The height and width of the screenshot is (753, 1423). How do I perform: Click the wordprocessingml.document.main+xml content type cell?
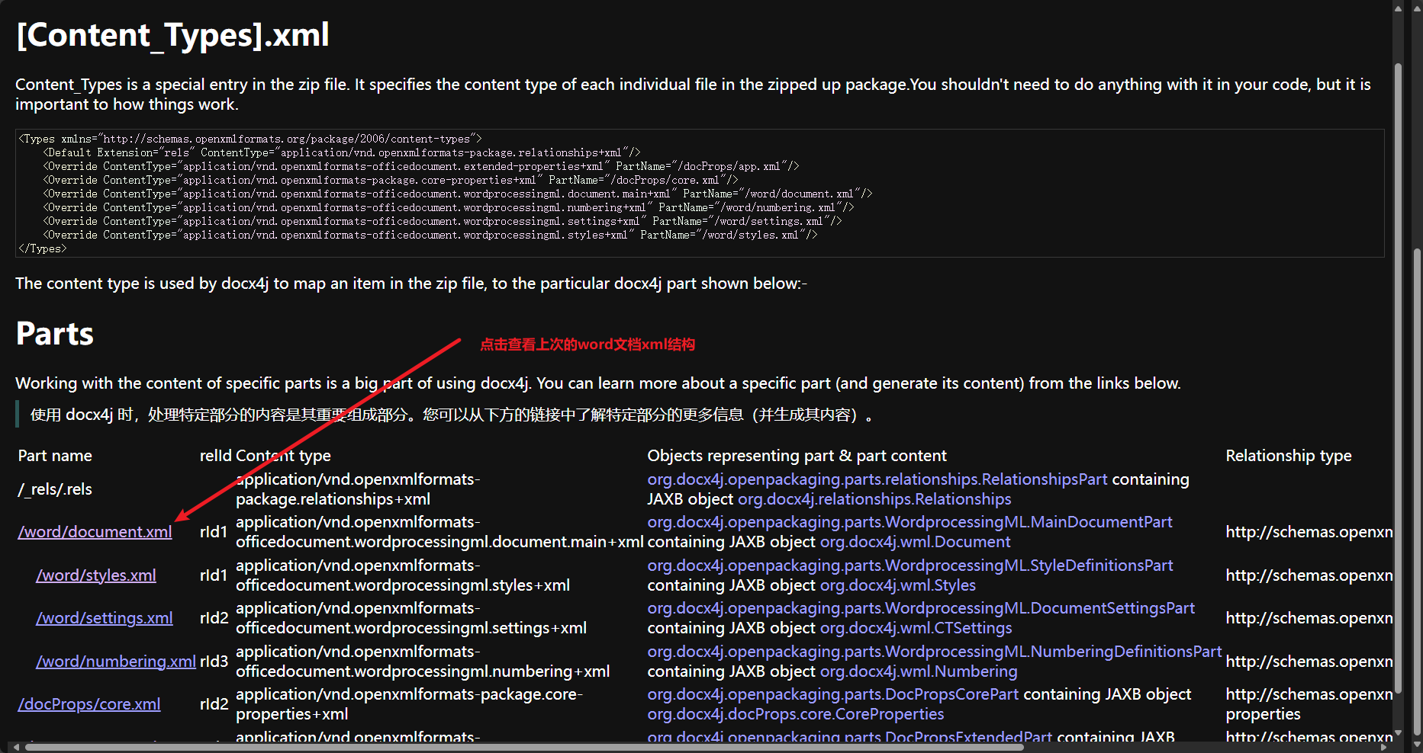[x=439, y=532]
